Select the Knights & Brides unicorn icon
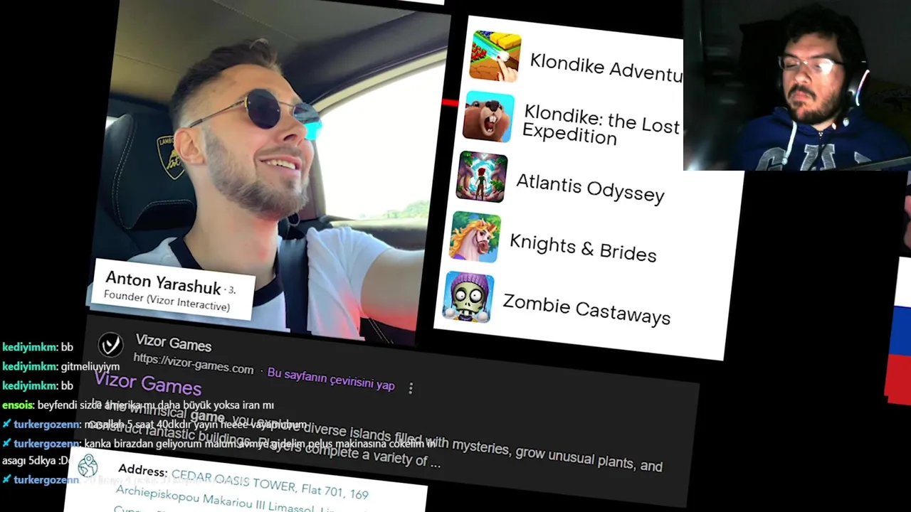911x512 pixels. tap(475, 237)
